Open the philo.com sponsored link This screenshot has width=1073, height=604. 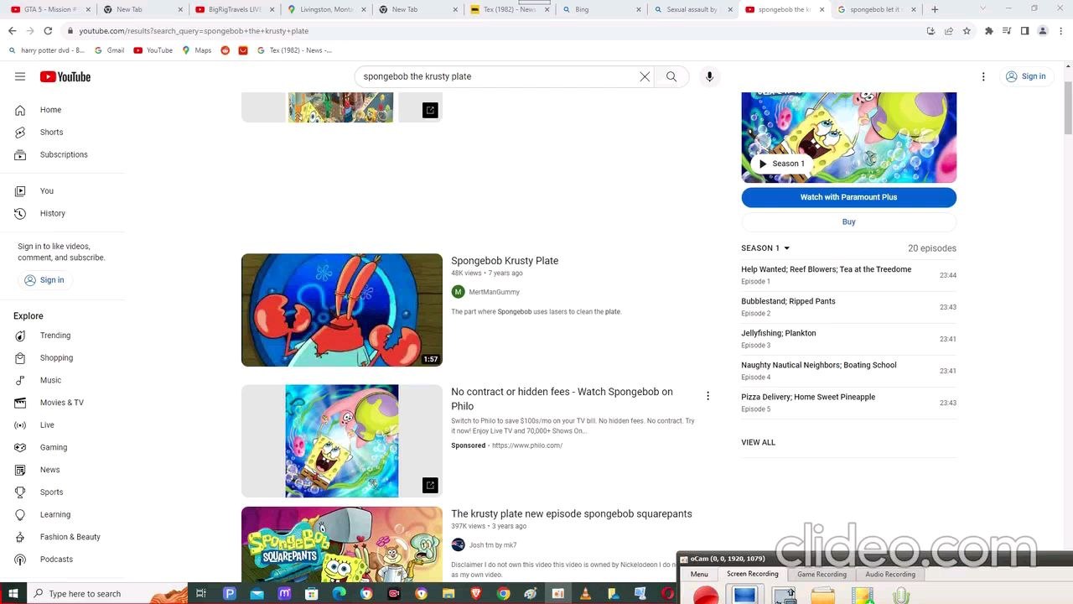(x=527, y=445)
